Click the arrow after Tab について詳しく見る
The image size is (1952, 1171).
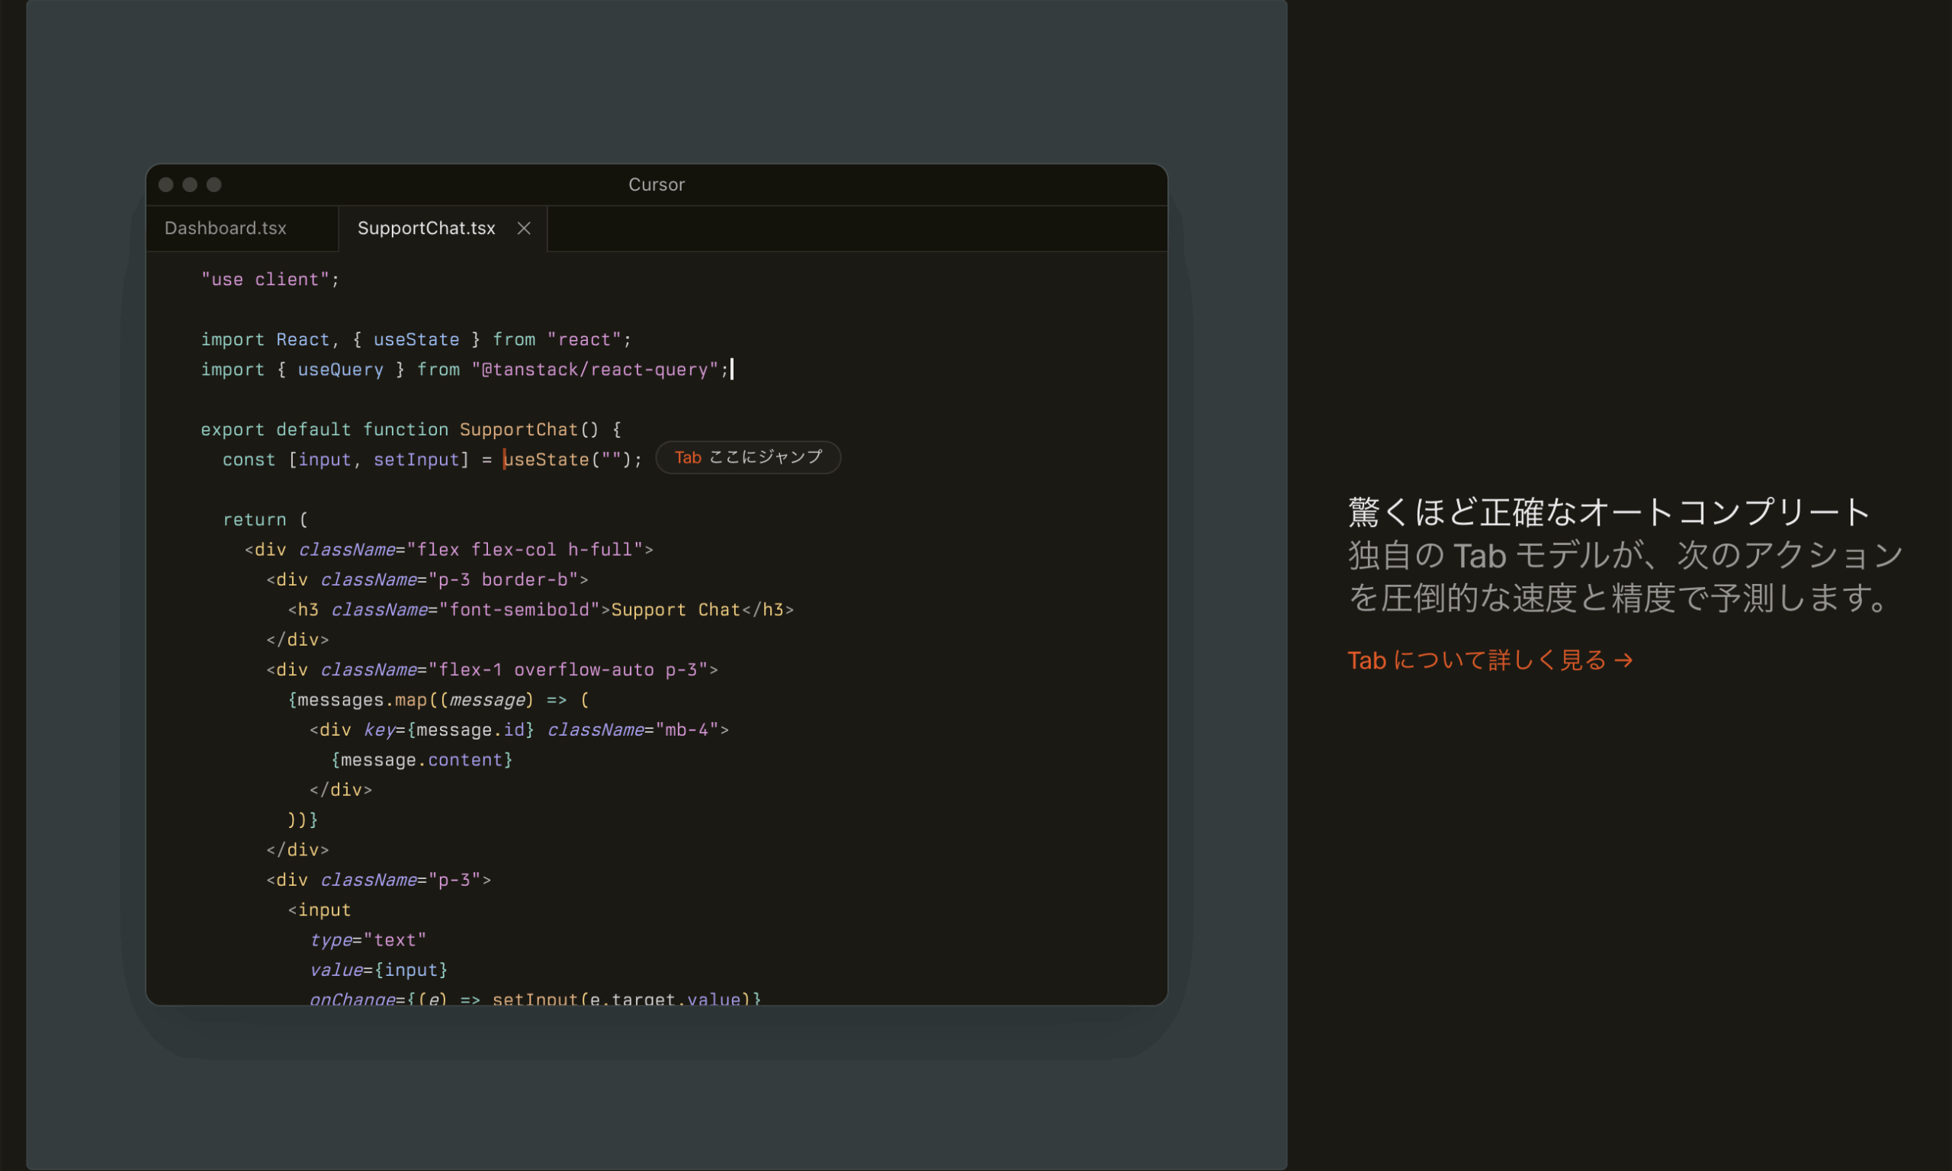1623,659
